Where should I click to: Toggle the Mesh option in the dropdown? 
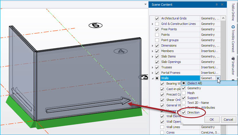tap(184, 93)
